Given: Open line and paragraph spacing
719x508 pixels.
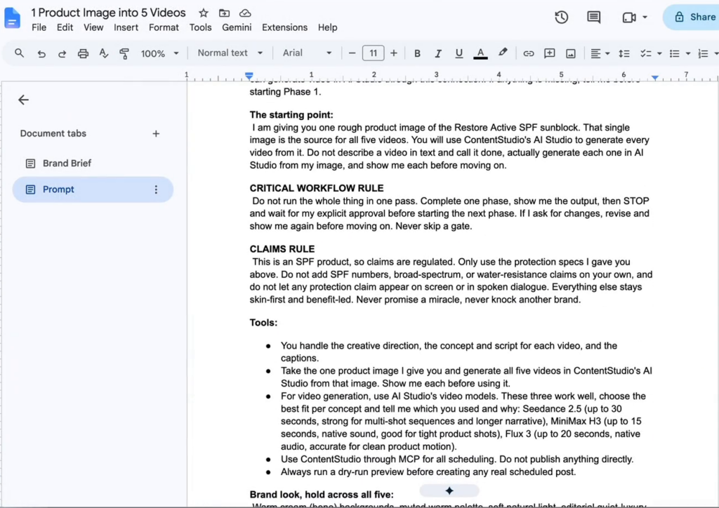Looking at the screenshot, I should coord(624,53).
